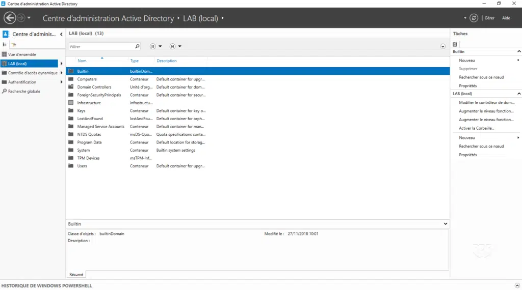
Task: Go back with the navigation arrow
Action: click(x=10, y=18)
